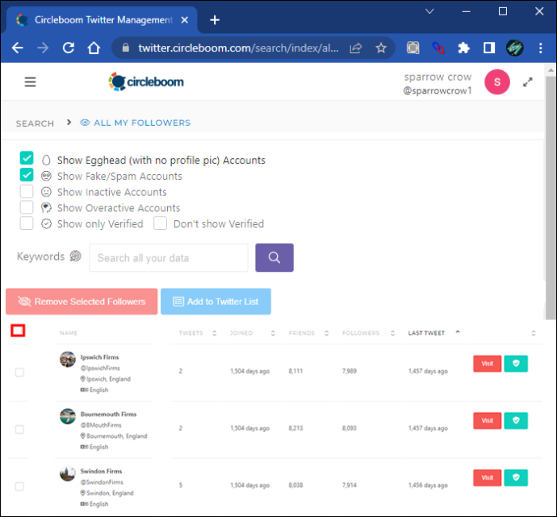Viewport: 557px width, 517px height.
Task: Open the Chrome profile avatar
Action: (514, 48)
